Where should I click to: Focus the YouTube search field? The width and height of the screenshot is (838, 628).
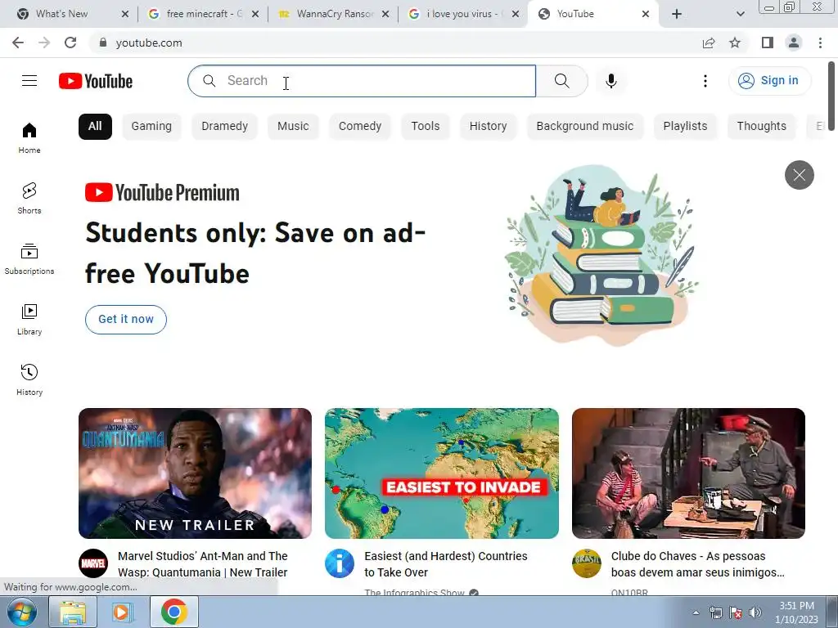click(362, 81)
